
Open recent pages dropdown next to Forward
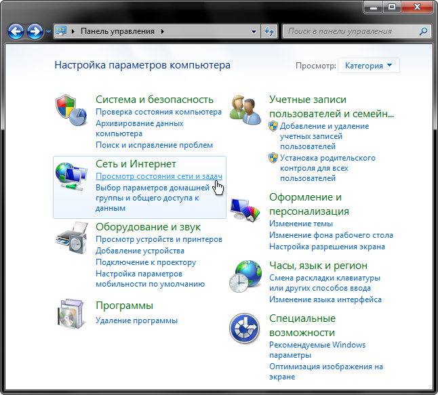click(48, 32)
